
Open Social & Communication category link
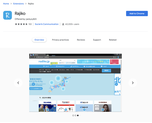click(47, 24)
